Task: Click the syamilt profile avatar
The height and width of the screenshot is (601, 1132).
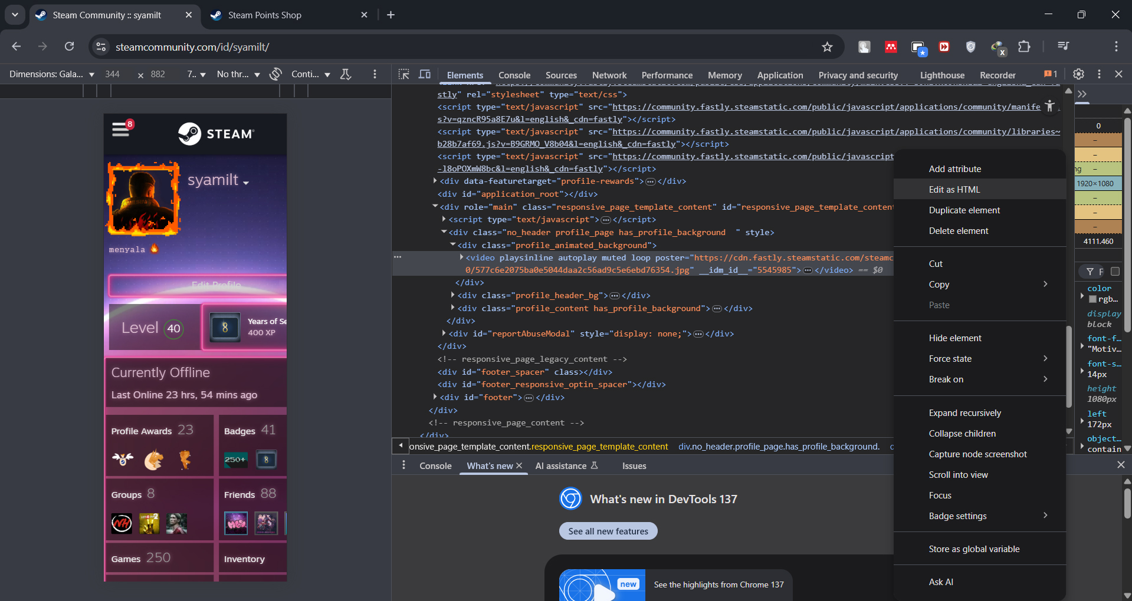Action: click(143, 199)
